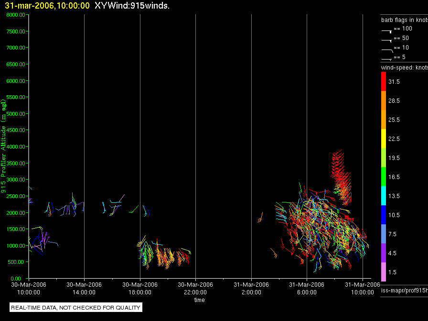Click the '== 5' barb legend value
Screen dimensions: 428x321
(x=400, y=57)
